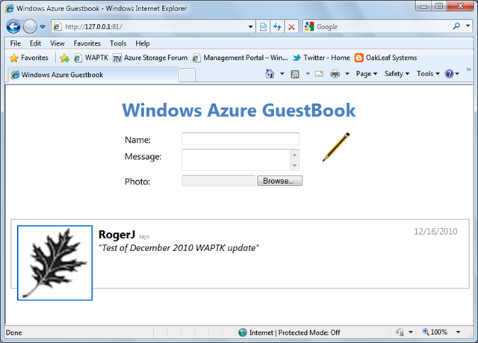Viewport: 478px width, 343px height.
Task: Expand the command bar overflow chevron
Action: [468, 69]
